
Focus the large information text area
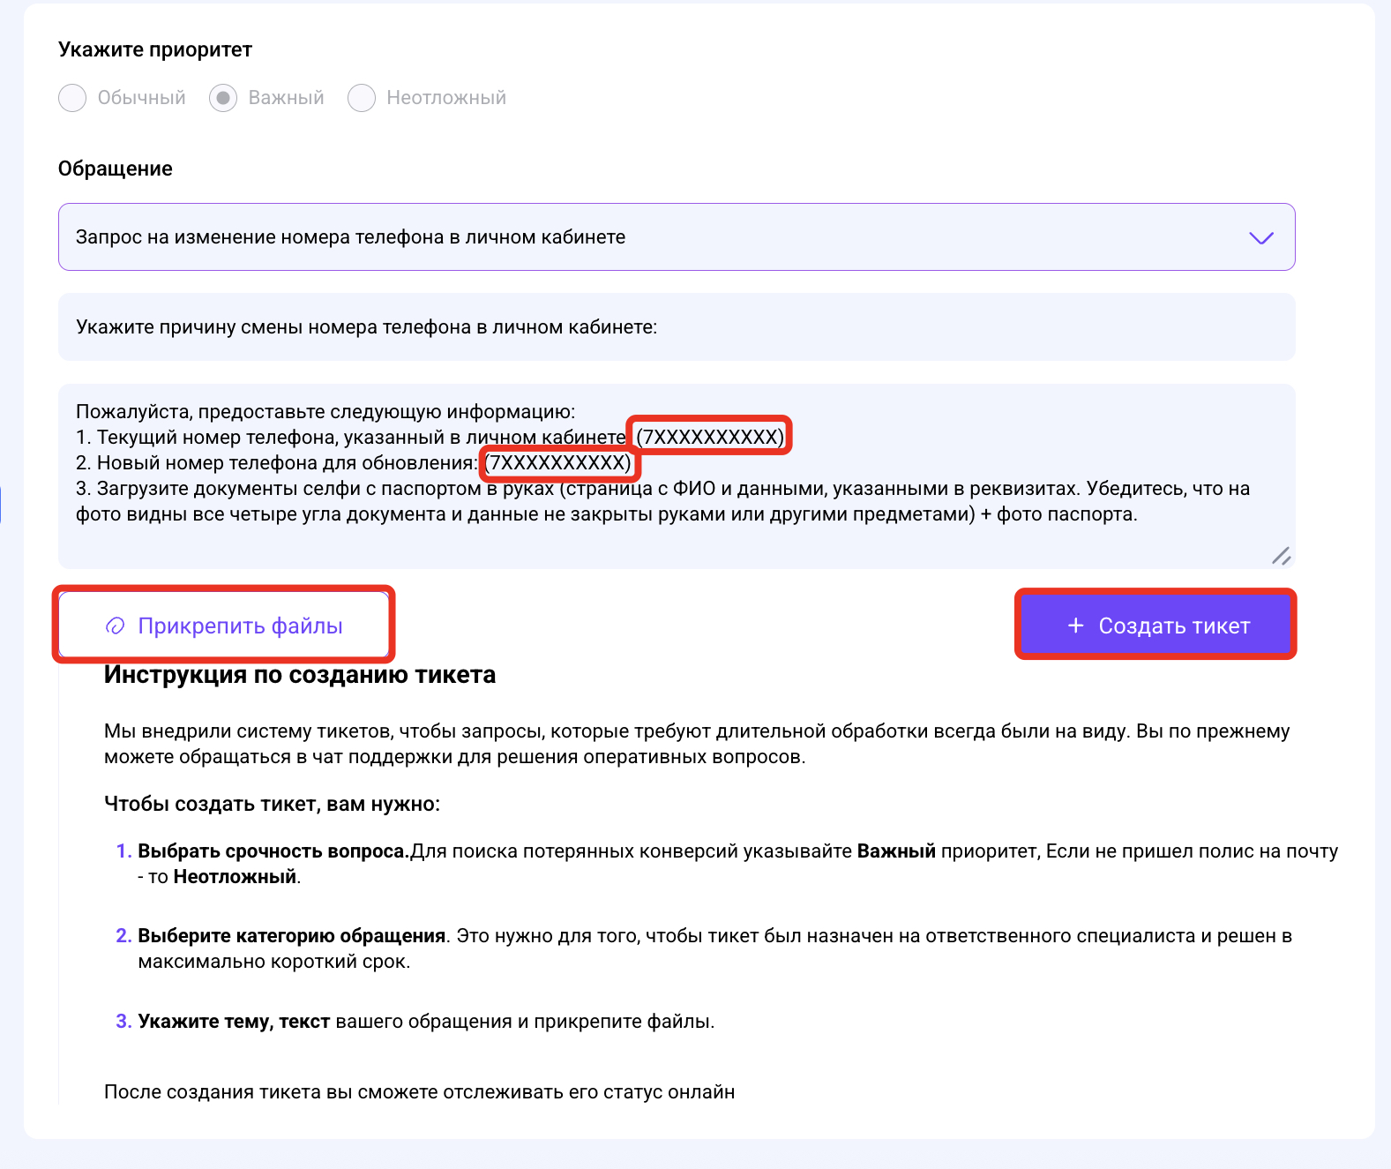click(x=677, y=476)
